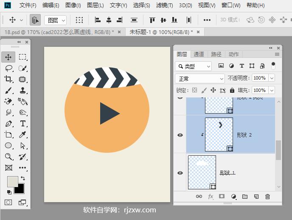Hide the 形状 1 layer
This screenshot has width=292, height=220.
click(x=180, y=173)
